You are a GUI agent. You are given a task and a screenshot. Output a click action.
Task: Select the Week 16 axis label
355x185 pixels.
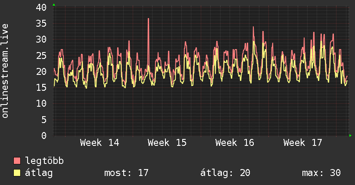[x=235, y=143]
